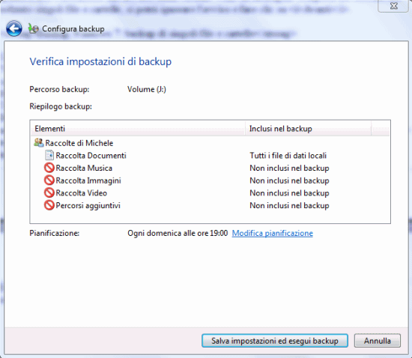
Task: Click the Configura backup wizard icon
Action: tap(34, 28)
